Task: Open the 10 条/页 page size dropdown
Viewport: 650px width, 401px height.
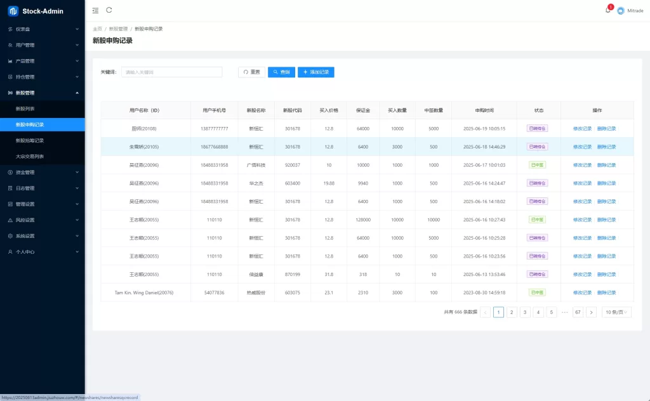Action: pos(616,312)
